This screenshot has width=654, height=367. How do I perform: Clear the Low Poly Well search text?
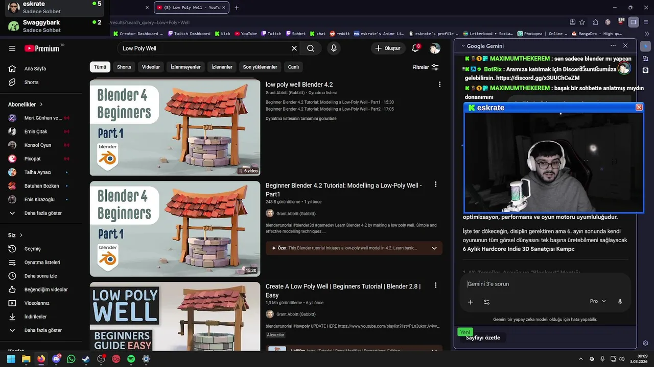pyautogui.click(x=294, y=48)
